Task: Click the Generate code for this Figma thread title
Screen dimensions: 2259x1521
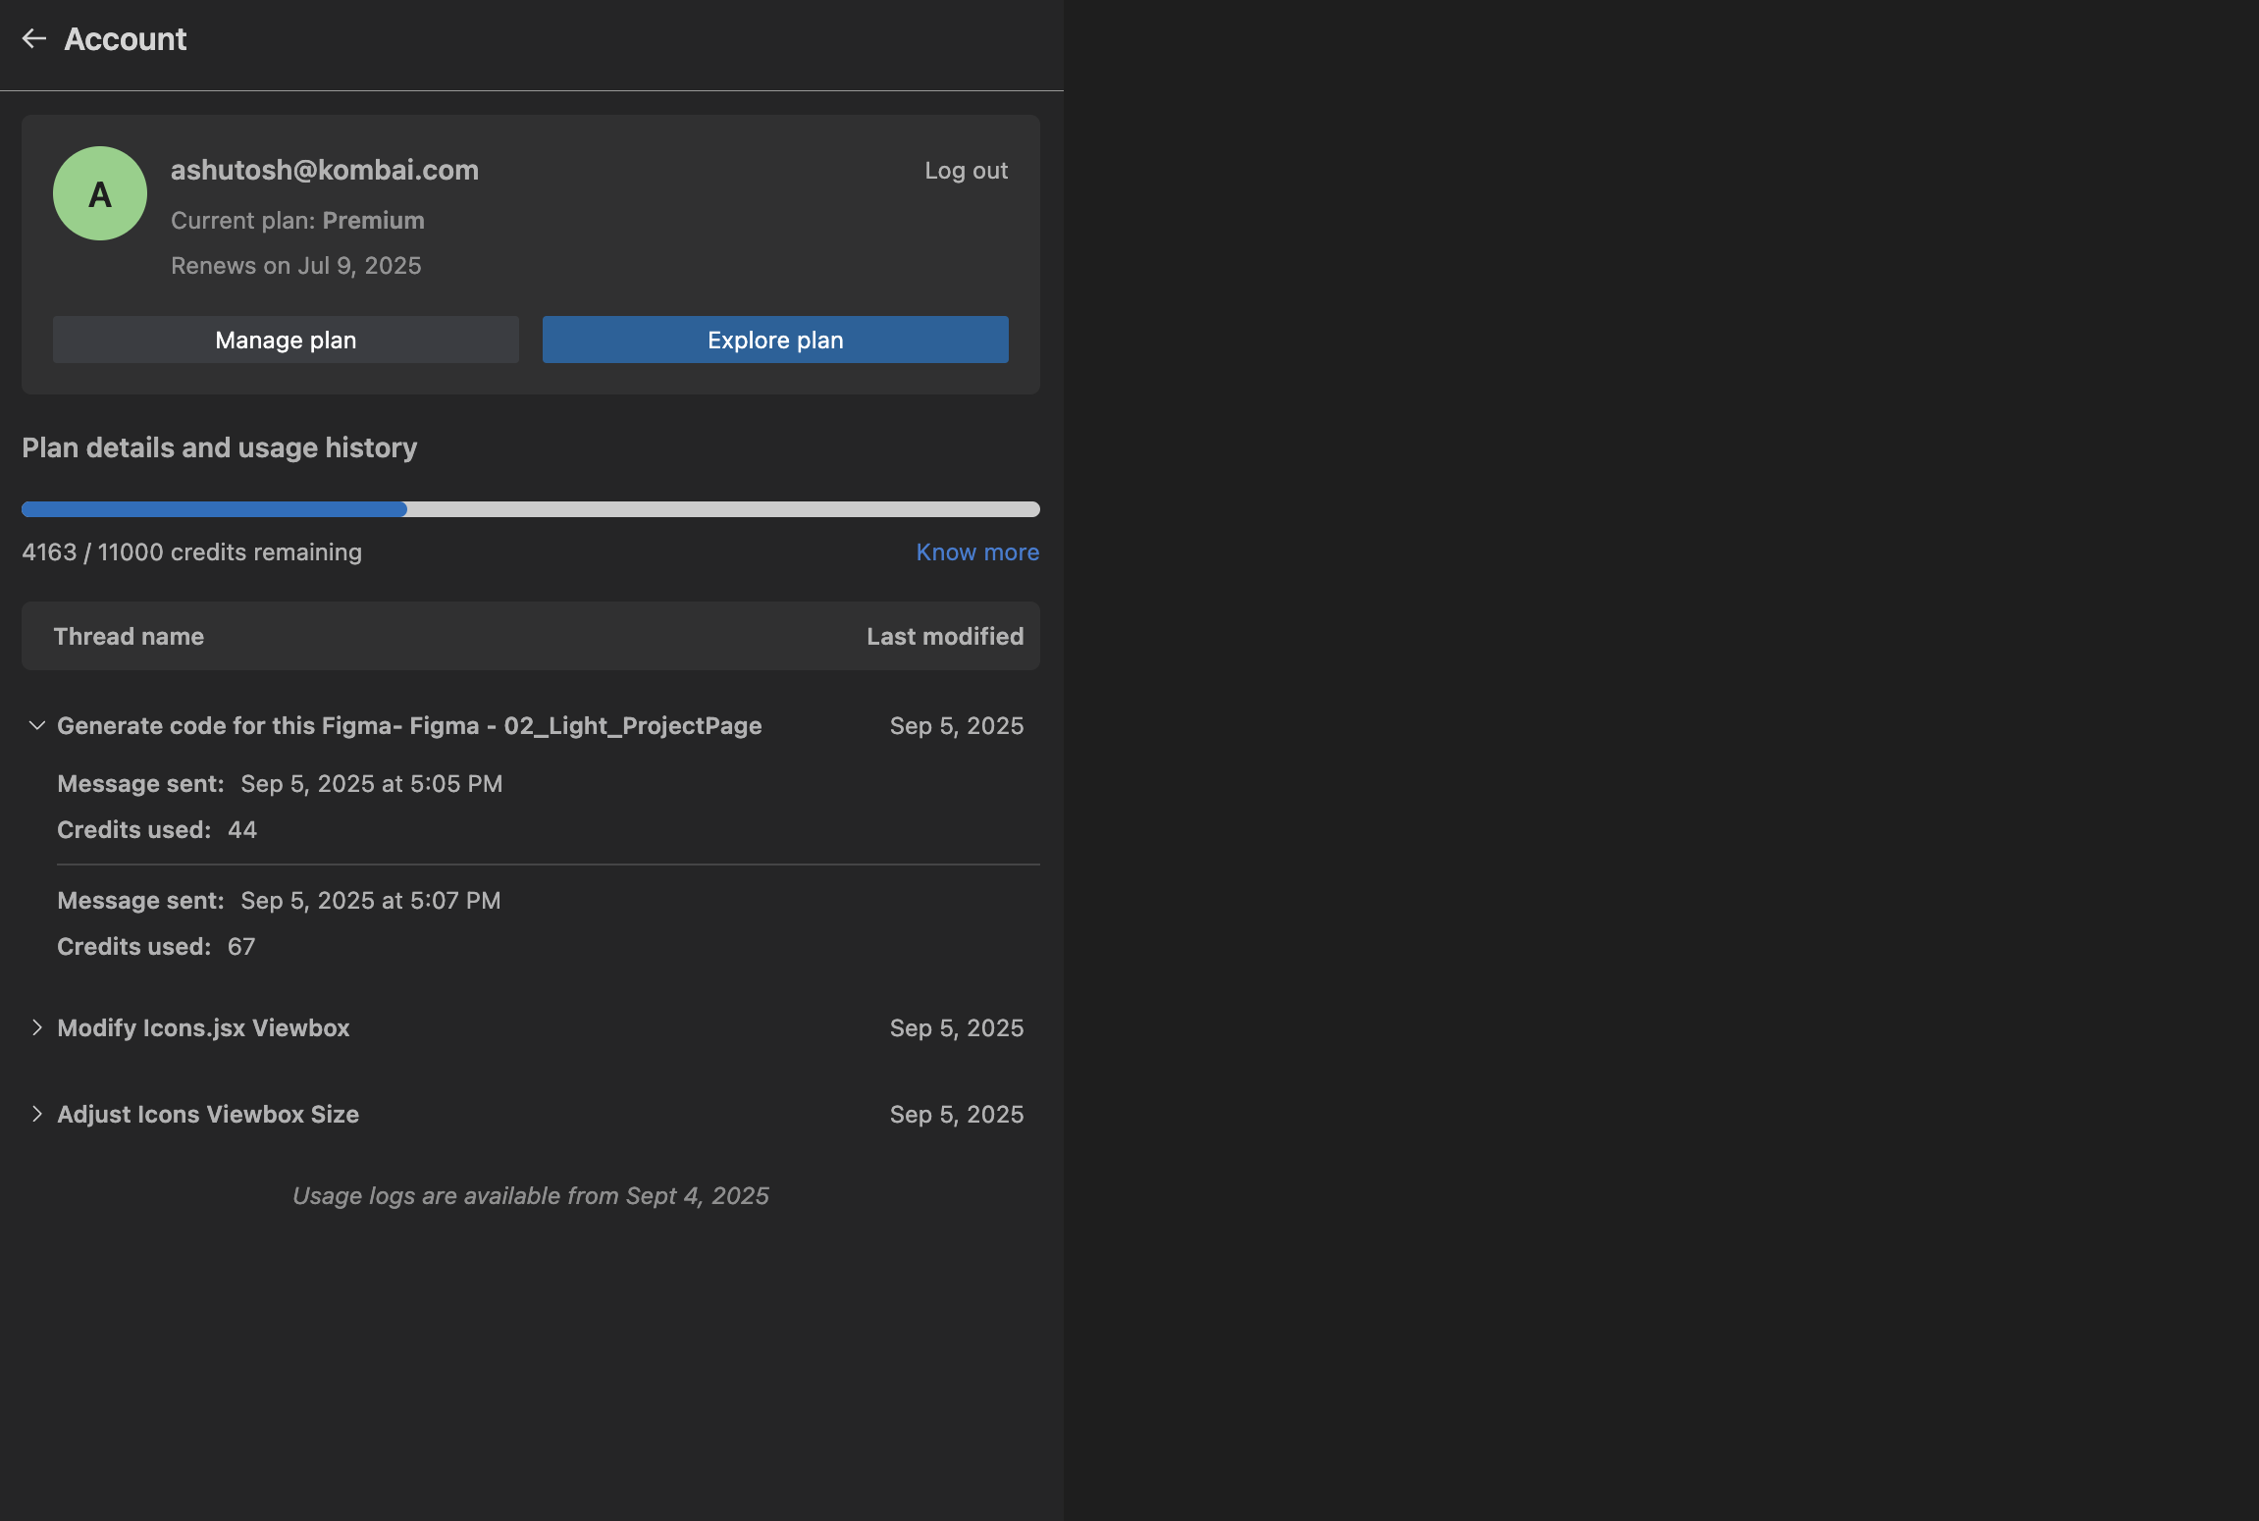Action: coord(409,725)
